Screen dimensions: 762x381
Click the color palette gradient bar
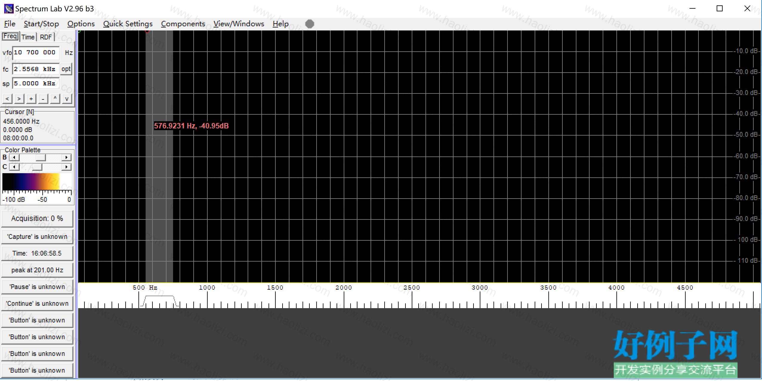[37, 181]
